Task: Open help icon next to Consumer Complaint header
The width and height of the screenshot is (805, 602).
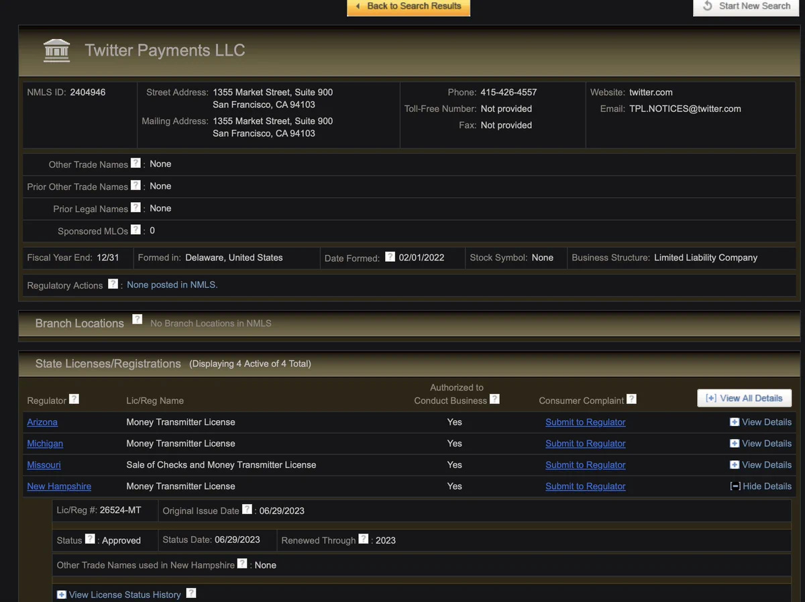Action: pyautogui.click(x=631, y=399)
